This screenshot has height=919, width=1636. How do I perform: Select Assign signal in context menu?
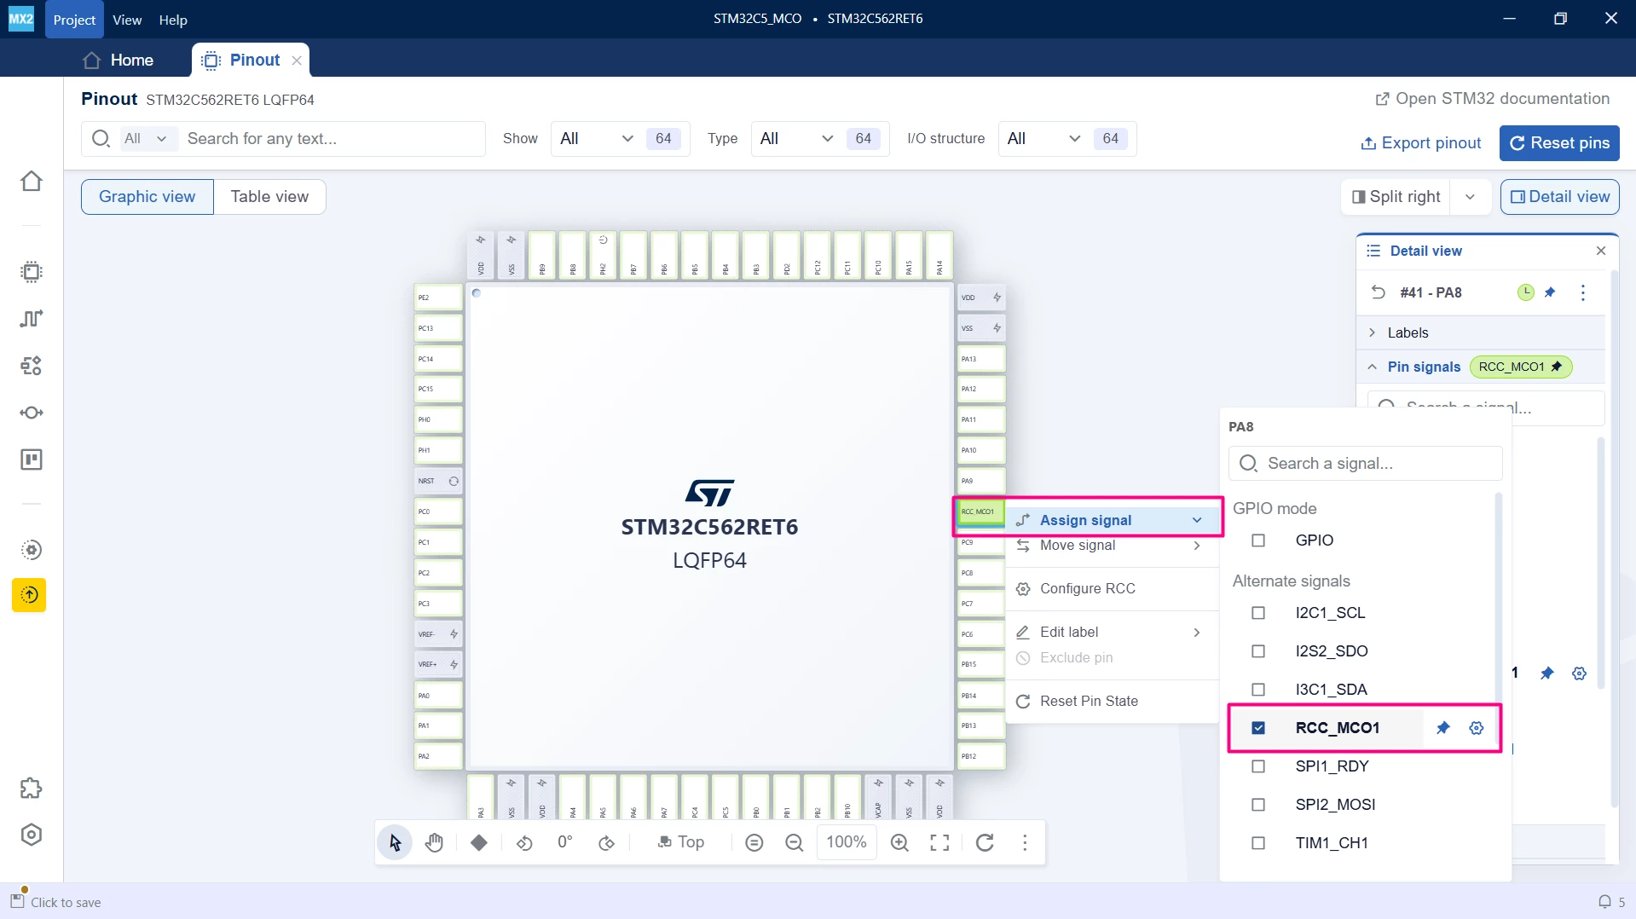click(x=1113, y=520)
